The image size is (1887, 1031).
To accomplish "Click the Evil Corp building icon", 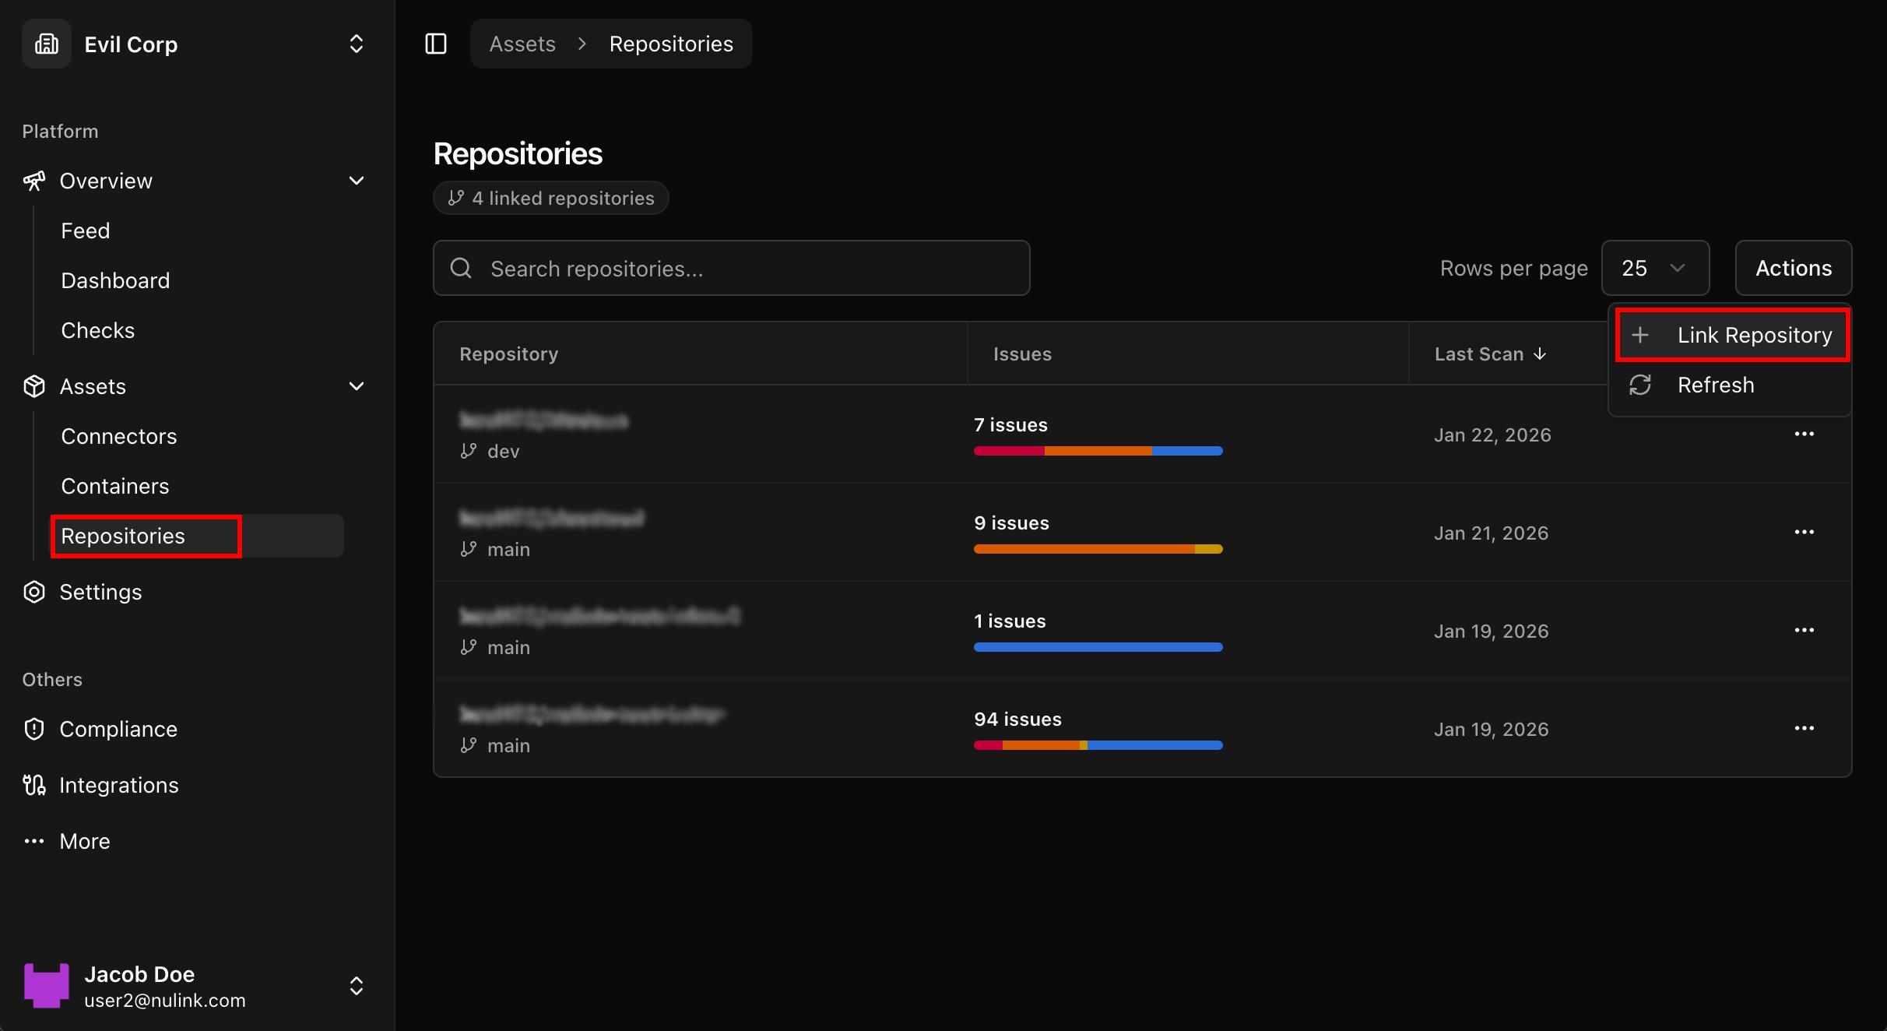I will point(47,44).
